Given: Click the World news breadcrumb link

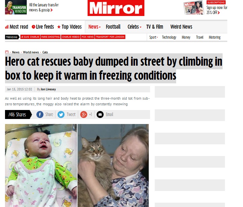Looking at the screenshot, I should pos(31,52).
